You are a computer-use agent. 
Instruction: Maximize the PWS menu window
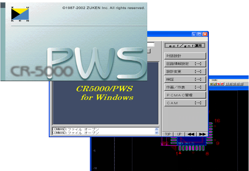tap(199, 34)
